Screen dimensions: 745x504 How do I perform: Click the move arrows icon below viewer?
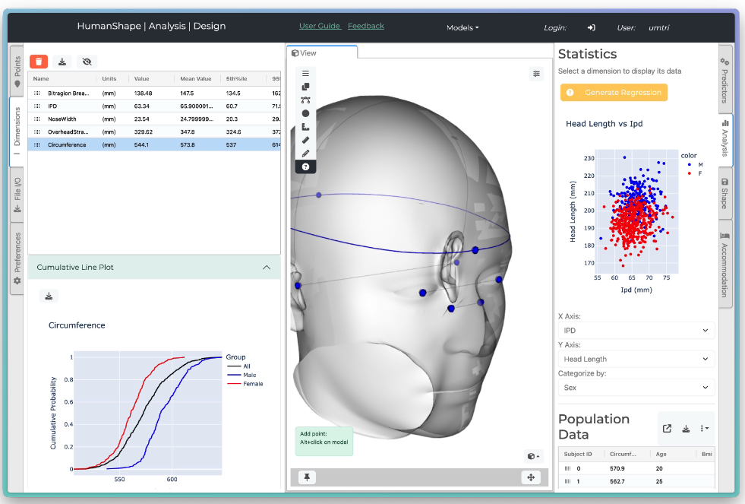(530, 477)
